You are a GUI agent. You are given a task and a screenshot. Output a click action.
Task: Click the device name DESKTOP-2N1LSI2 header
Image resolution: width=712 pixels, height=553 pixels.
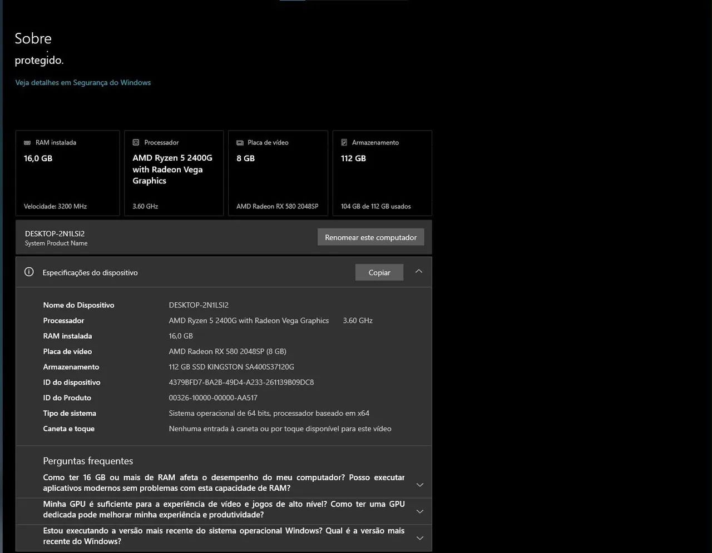[55, 234]
